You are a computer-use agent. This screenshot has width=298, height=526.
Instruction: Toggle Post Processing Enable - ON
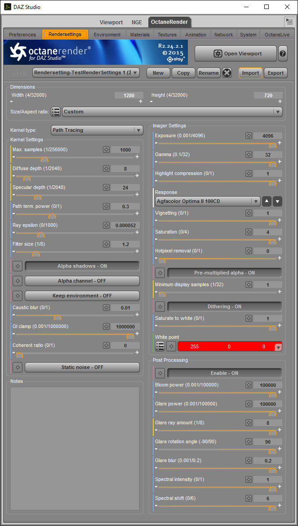pos(225,373)
